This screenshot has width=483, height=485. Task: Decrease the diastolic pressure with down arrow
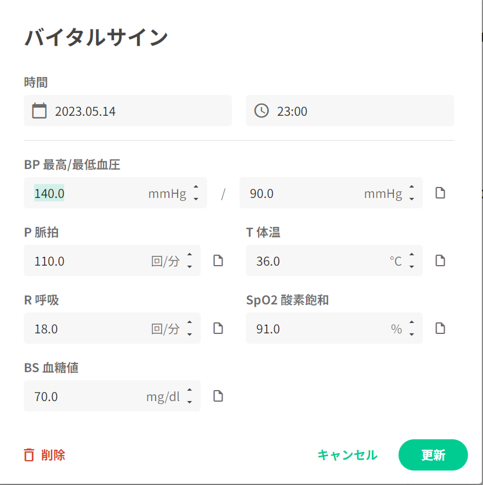pyautogui.click(x=411, y=199)
